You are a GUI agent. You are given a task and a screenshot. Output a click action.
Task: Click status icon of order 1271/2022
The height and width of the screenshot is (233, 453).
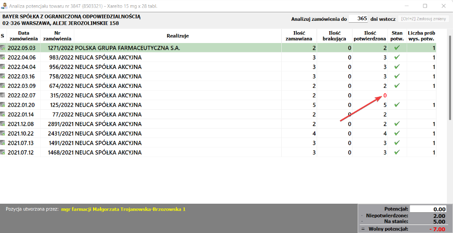click(x=3, y=48)
